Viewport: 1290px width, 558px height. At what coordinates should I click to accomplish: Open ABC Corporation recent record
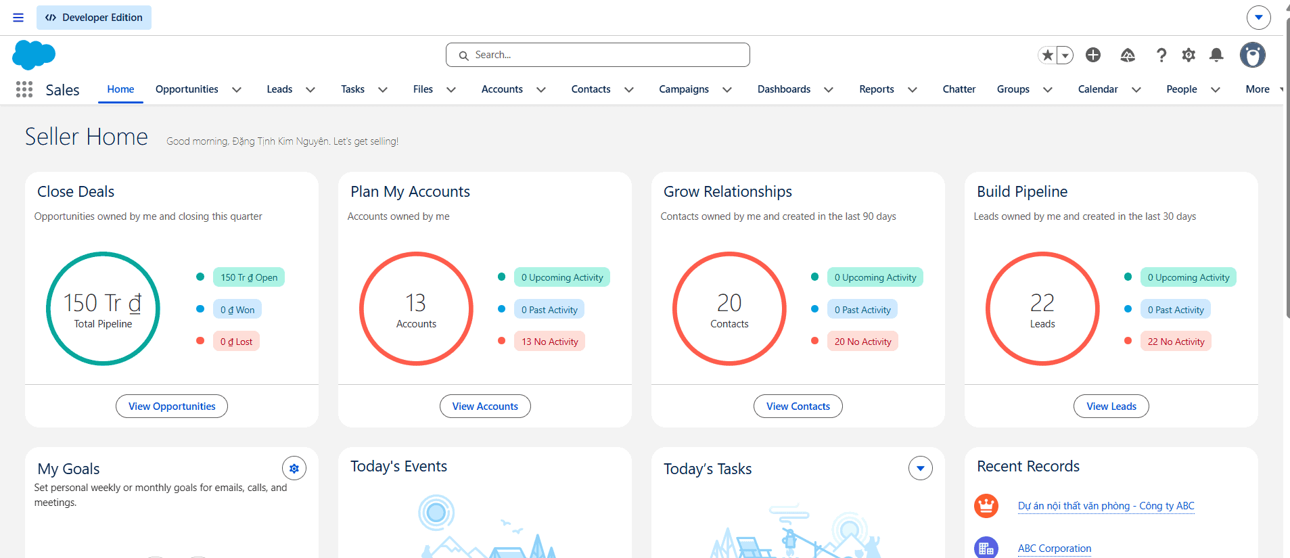pos(1055,549)
